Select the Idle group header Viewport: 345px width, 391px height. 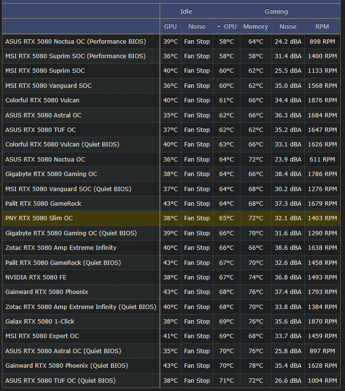[x=186, y=12]
